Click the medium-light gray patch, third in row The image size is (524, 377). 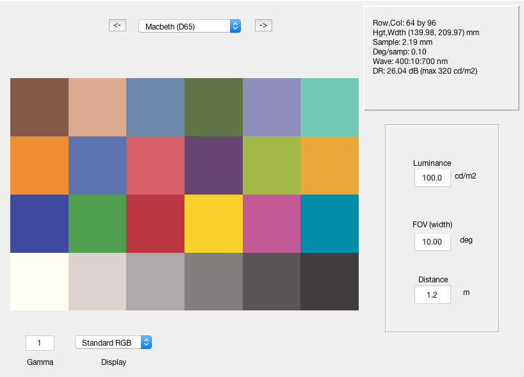tap(156, 282)
